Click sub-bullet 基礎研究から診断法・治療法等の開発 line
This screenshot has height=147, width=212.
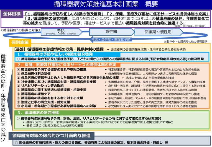99,122
